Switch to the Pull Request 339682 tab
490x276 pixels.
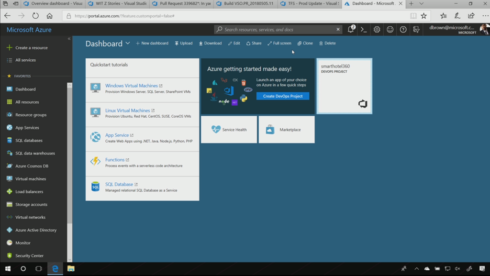point(181,4)
